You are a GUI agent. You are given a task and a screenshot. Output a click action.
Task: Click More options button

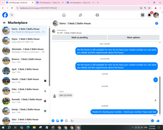[133, 37]
